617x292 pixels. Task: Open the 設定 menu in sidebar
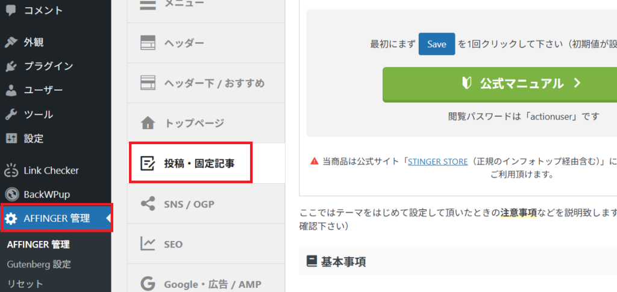pos(34,138)
